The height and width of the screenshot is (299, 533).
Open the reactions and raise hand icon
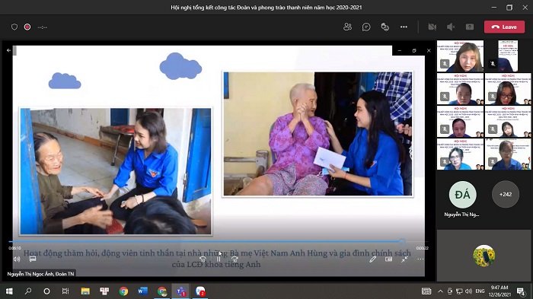click(385, 27)
